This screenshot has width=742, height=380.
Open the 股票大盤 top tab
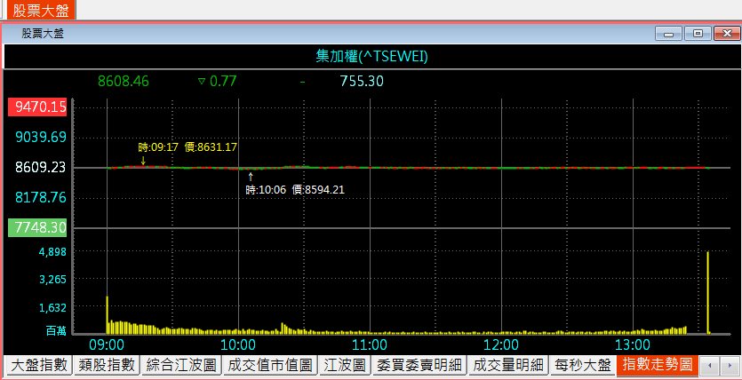point(37,10)
